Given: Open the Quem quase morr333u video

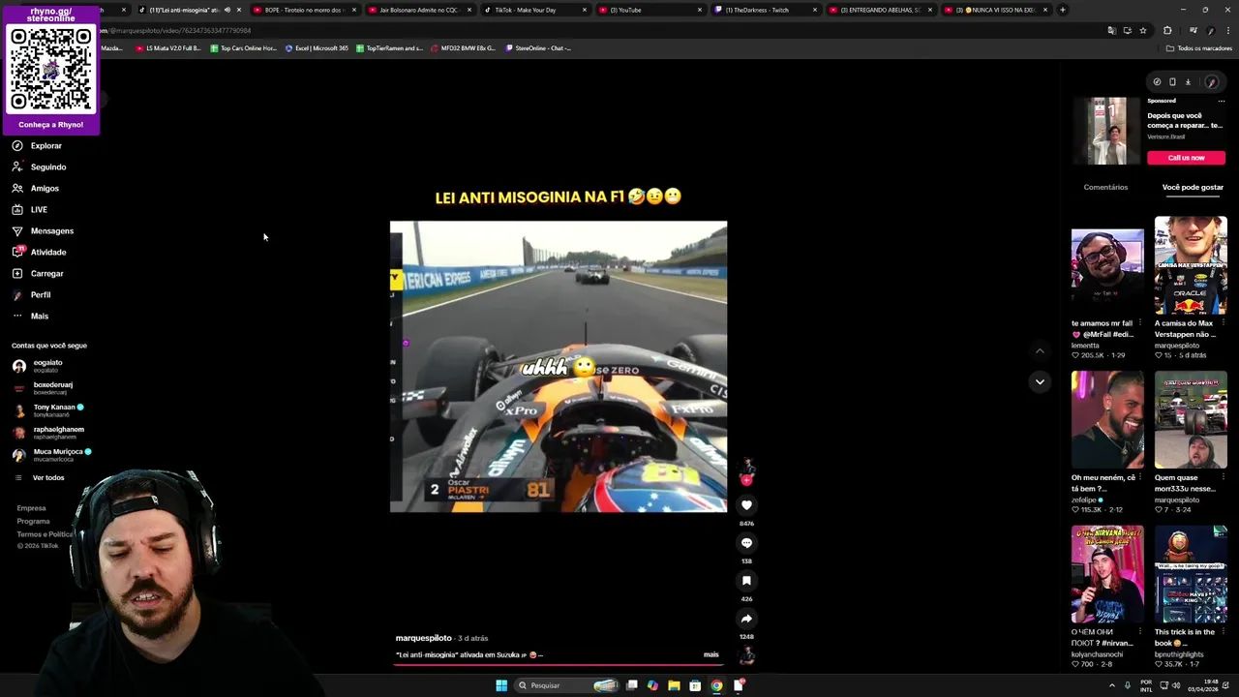Looking at the screenshot, I should coord(1191,420).
